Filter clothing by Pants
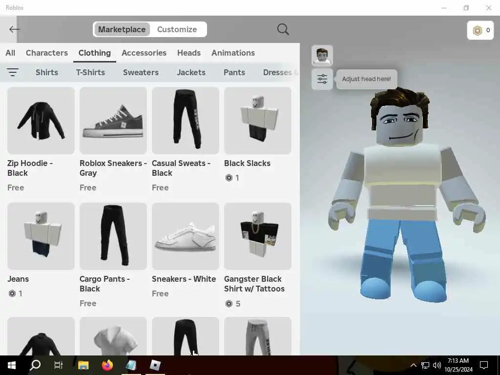 click(x=234, y=72)
